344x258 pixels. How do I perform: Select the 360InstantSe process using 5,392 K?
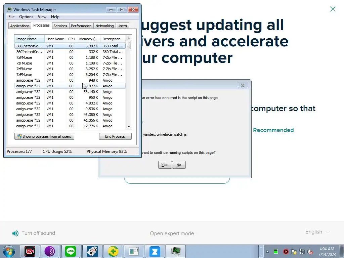pyautogui.click(x=70, y=46)
